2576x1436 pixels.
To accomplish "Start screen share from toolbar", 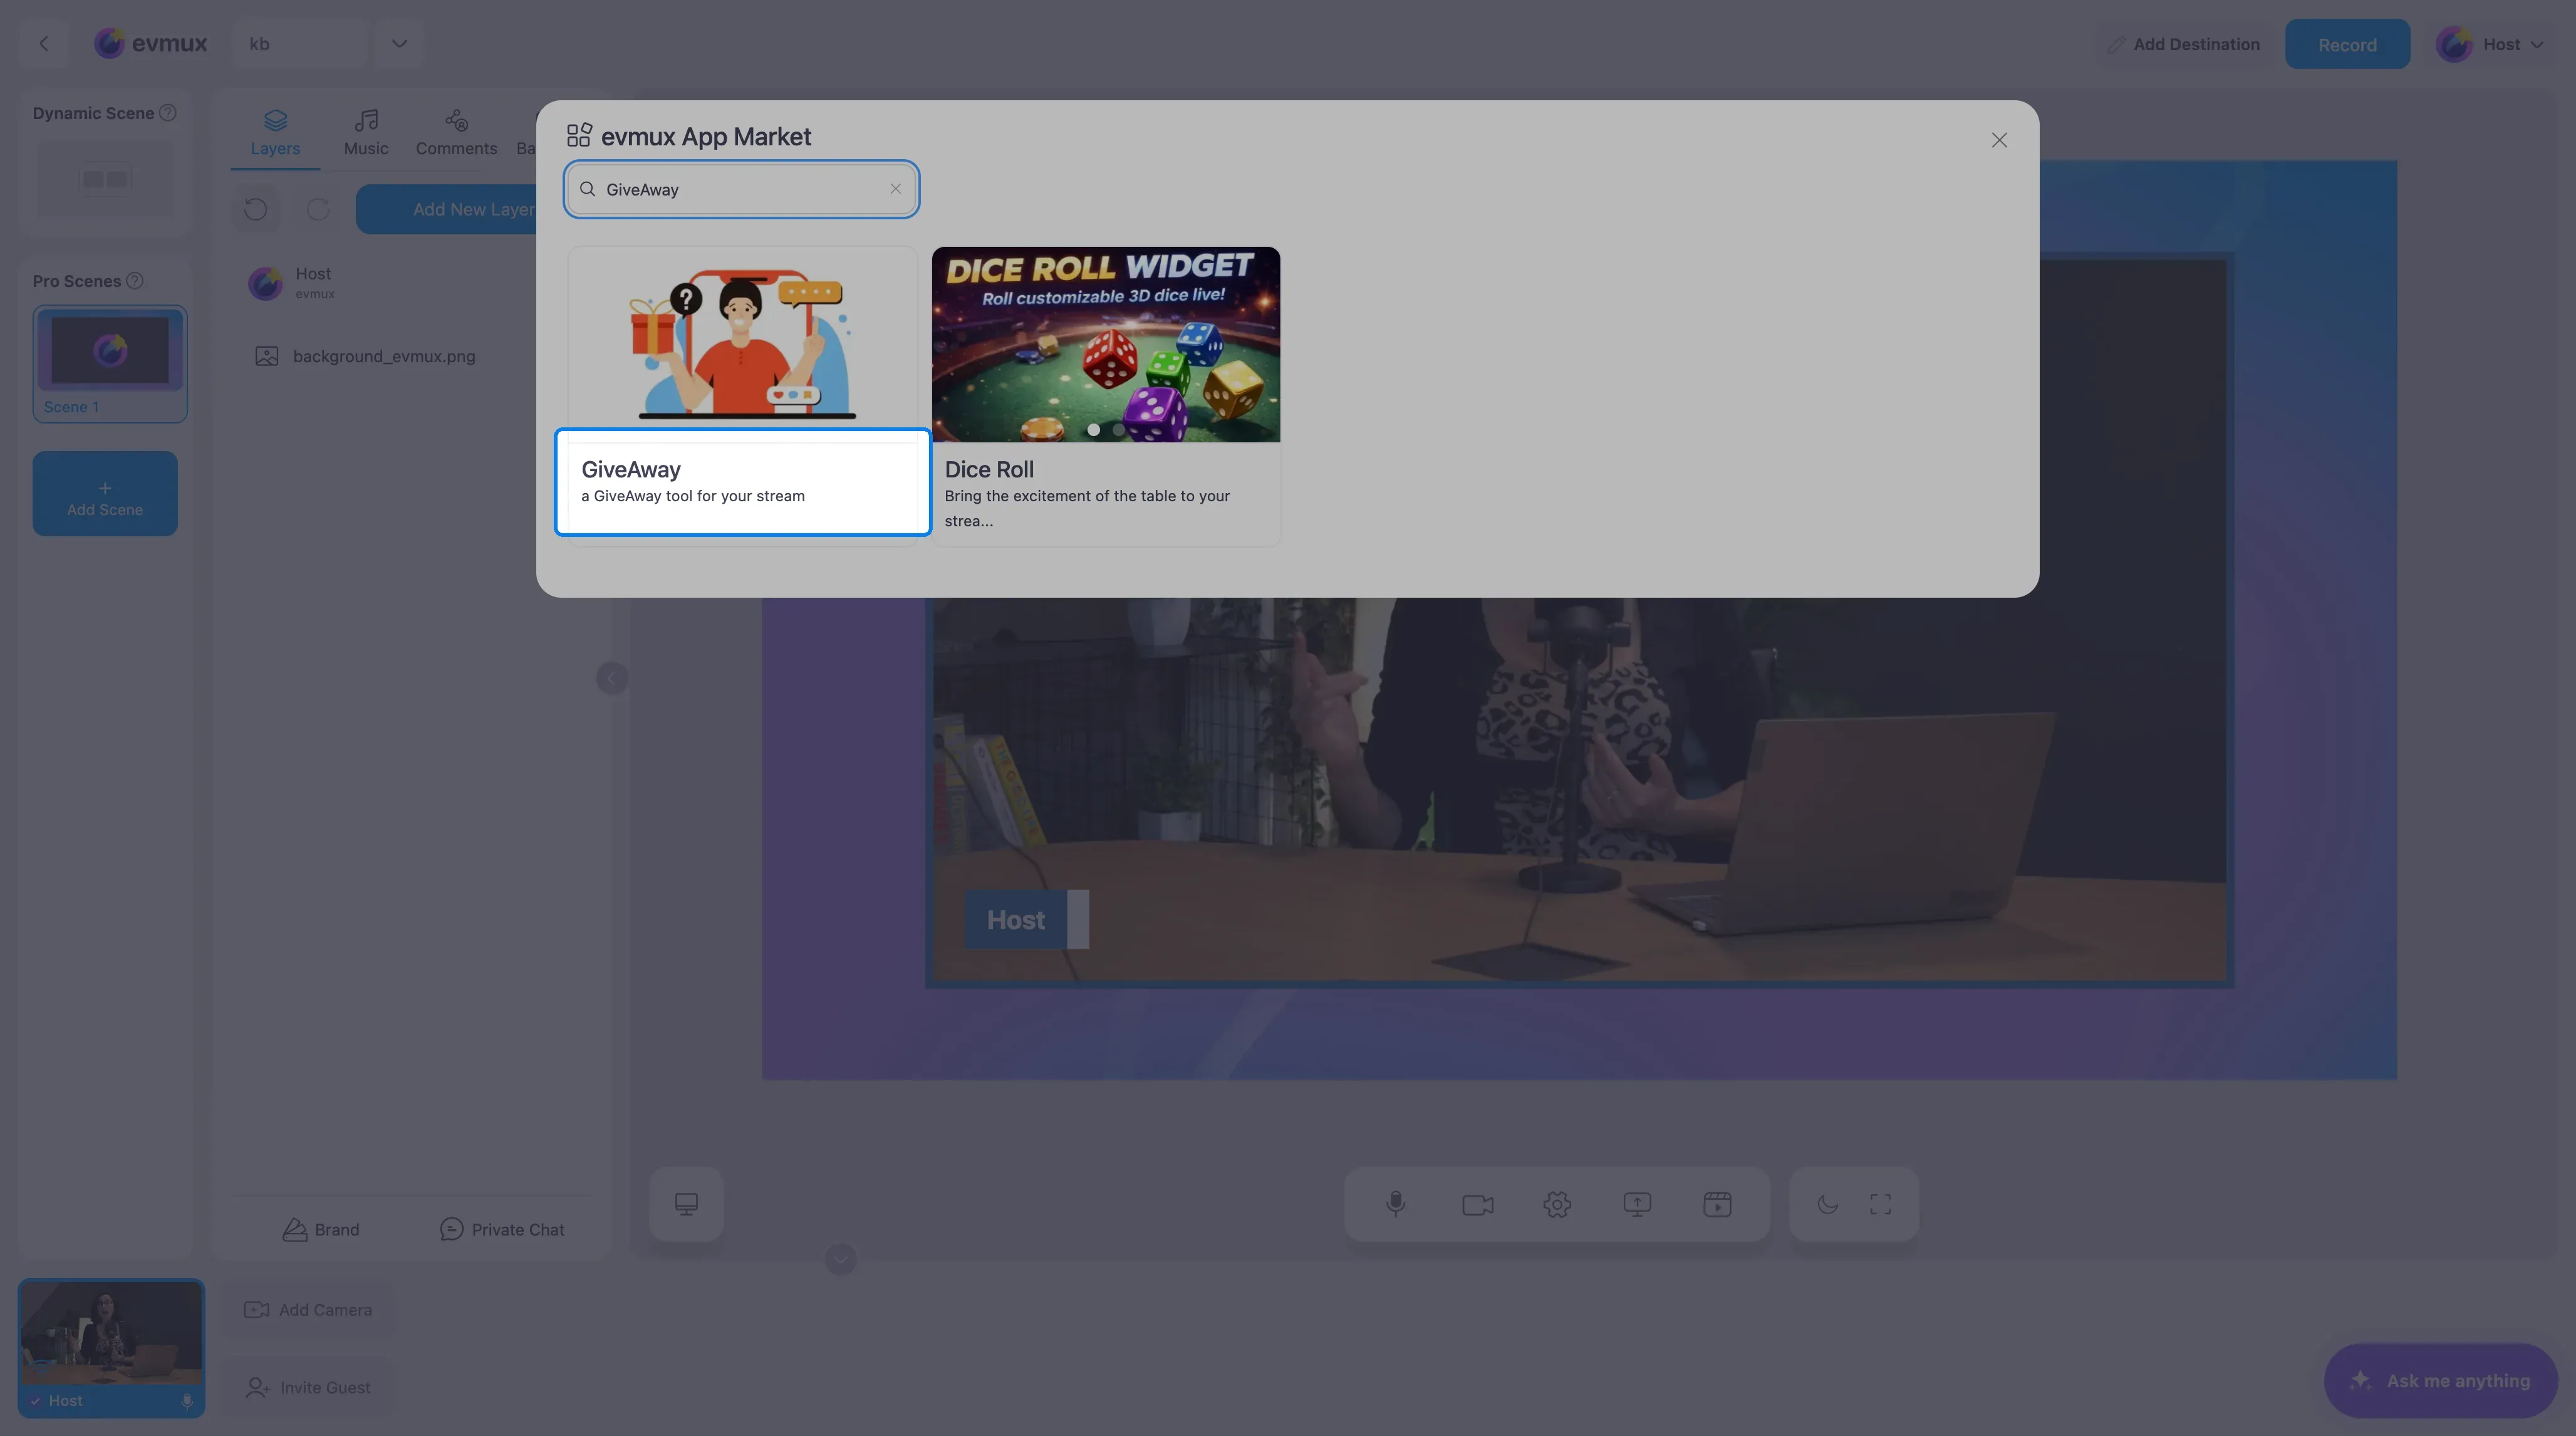I will click(1637, 1204).
